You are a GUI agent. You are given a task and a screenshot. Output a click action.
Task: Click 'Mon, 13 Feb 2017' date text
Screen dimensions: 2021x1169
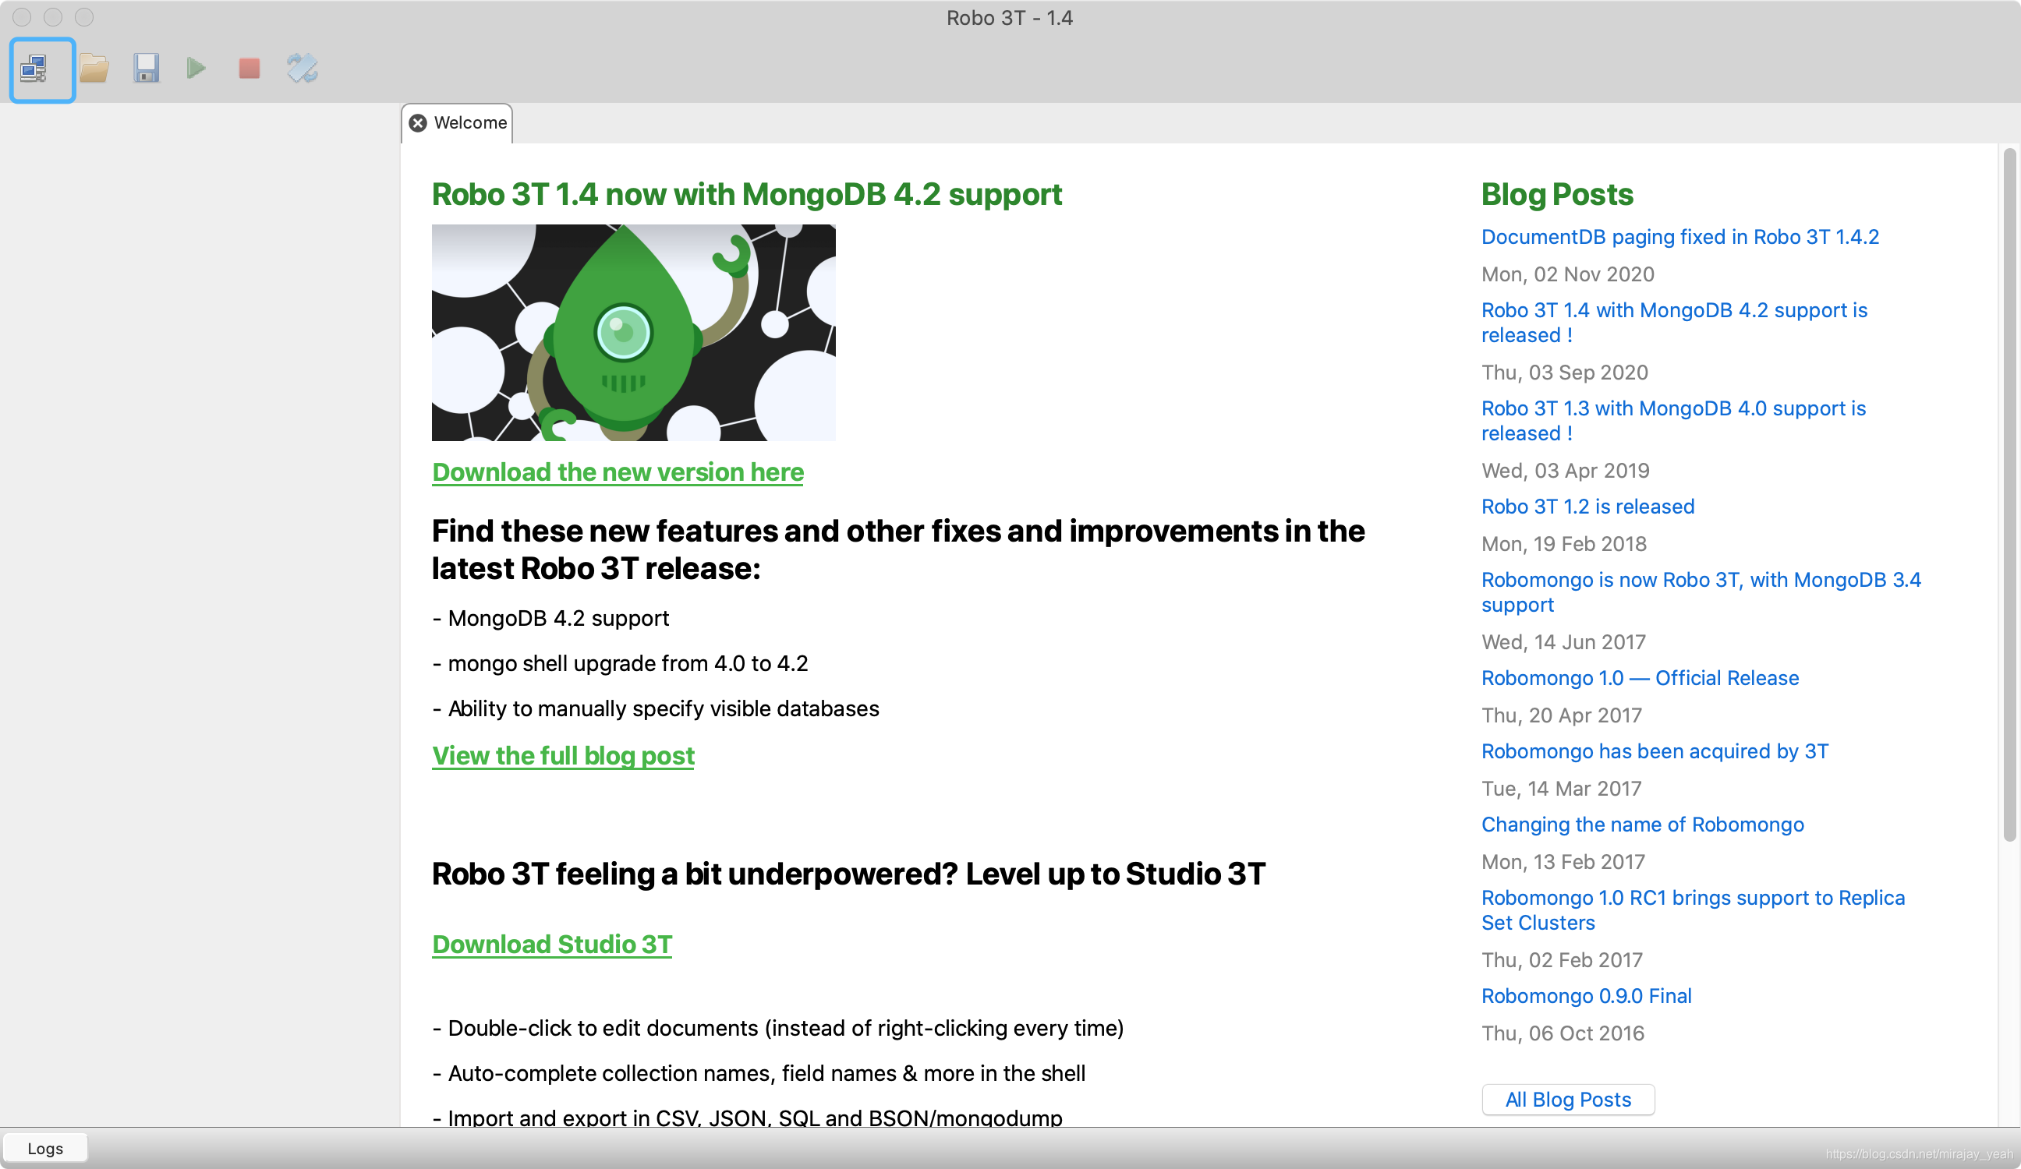click(x=1563, y=862)
